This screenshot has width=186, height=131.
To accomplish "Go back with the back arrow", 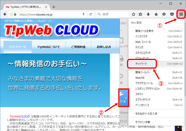I will pos(5,14).
